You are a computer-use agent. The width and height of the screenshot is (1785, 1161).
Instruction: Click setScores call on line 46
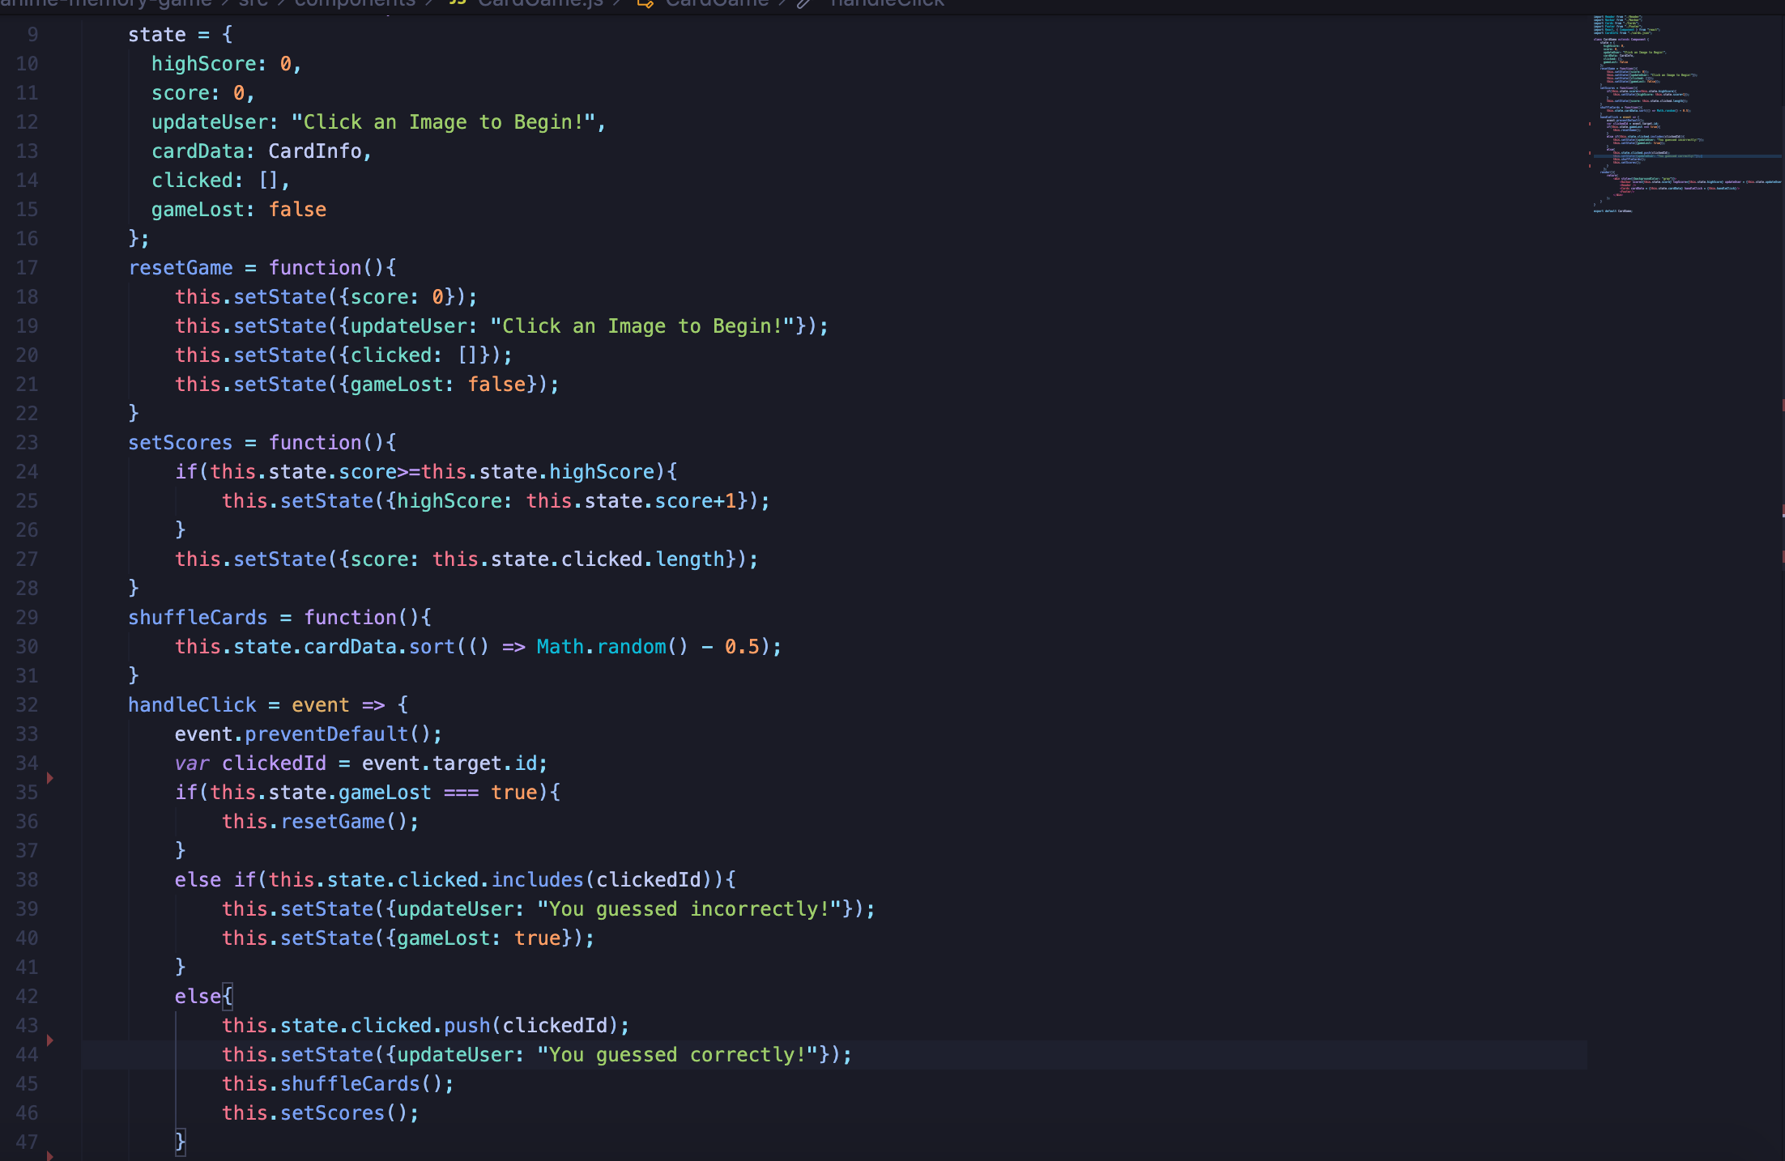(x=332, y=1113)
